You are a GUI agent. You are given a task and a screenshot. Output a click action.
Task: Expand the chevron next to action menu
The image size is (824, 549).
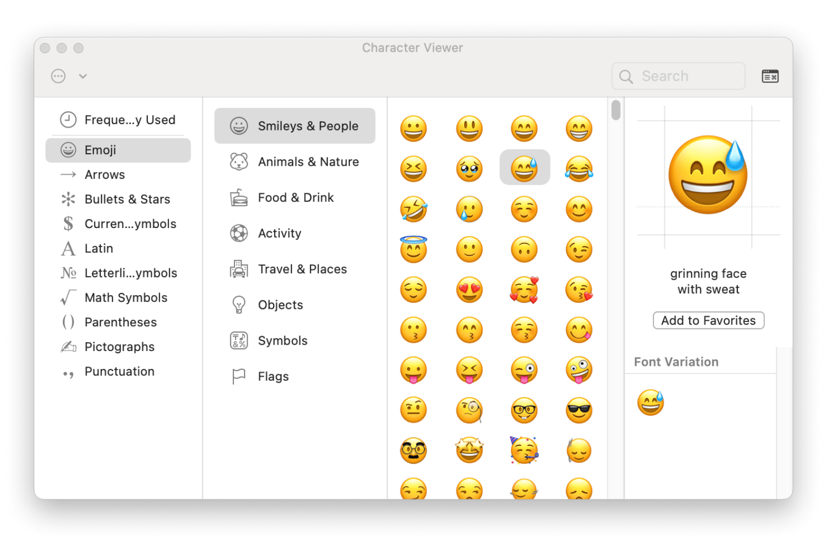(x=83, y=76)
